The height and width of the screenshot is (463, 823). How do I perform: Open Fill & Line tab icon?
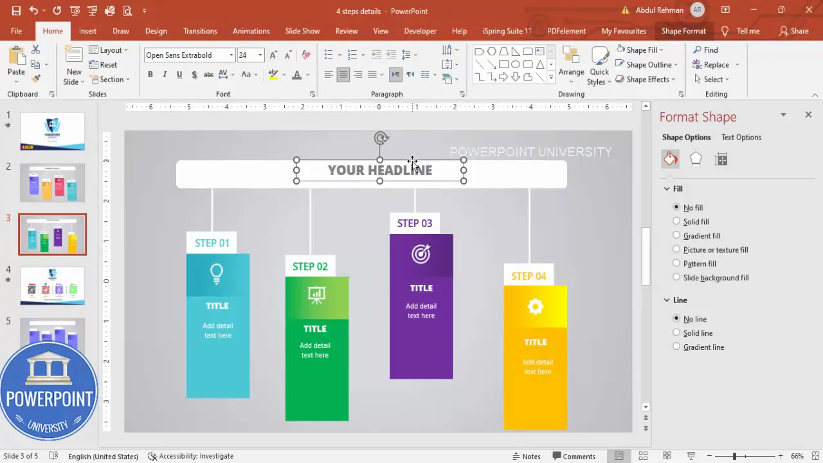pos(671,159)
